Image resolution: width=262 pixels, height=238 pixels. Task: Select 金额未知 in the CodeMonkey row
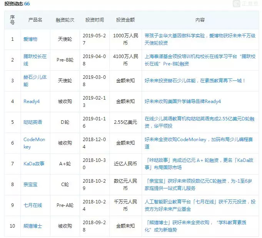125,143
